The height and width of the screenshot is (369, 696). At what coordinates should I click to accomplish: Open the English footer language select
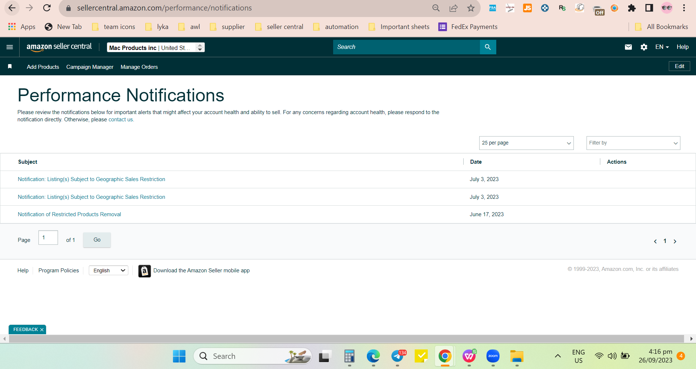click(x=109, y=271)
